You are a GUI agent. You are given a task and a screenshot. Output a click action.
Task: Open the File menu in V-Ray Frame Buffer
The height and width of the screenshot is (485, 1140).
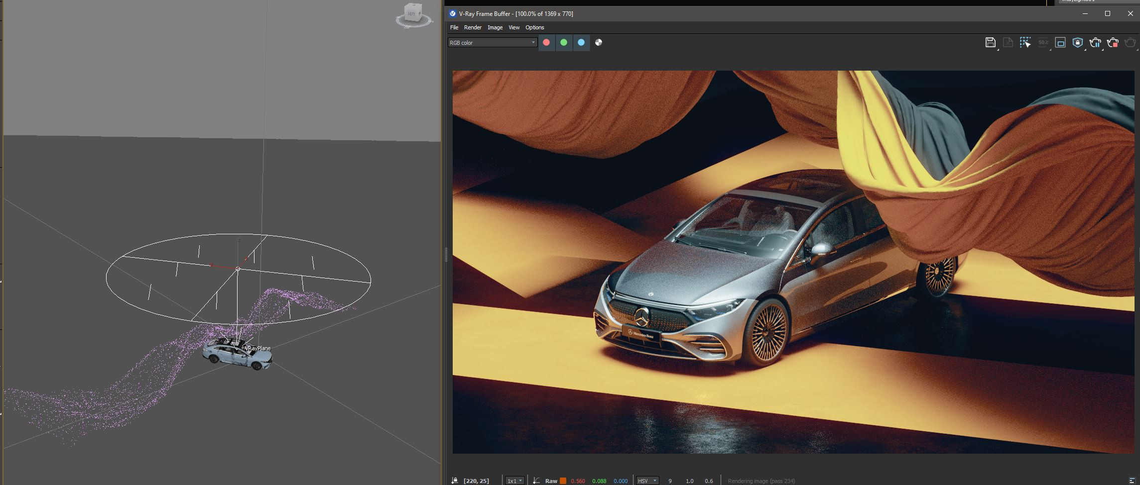pyautogui.click(x=454, y=27)
